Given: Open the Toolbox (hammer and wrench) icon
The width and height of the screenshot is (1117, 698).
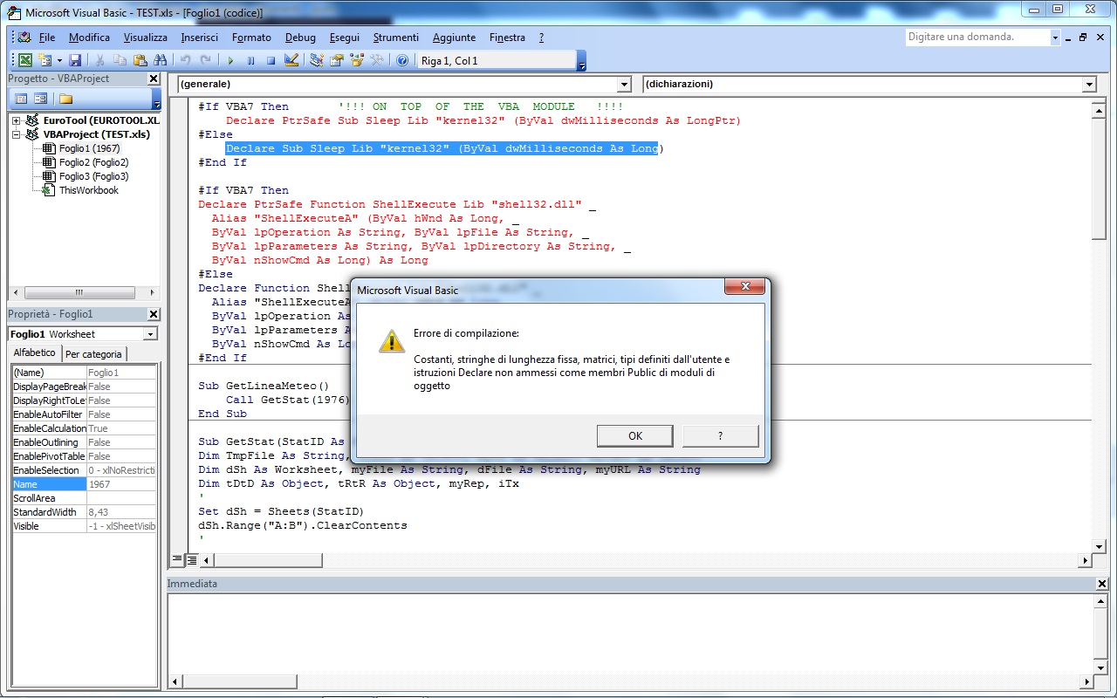Looking at the screenshot, I should [x=377, y=60].
